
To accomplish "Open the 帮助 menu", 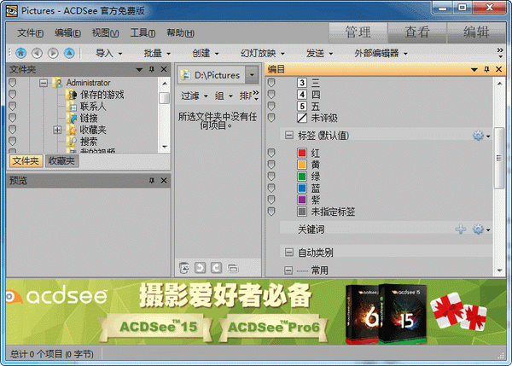I will point(180,32).
